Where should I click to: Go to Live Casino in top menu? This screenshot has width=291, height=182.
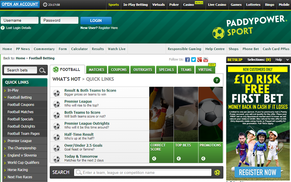coord(217,5)
